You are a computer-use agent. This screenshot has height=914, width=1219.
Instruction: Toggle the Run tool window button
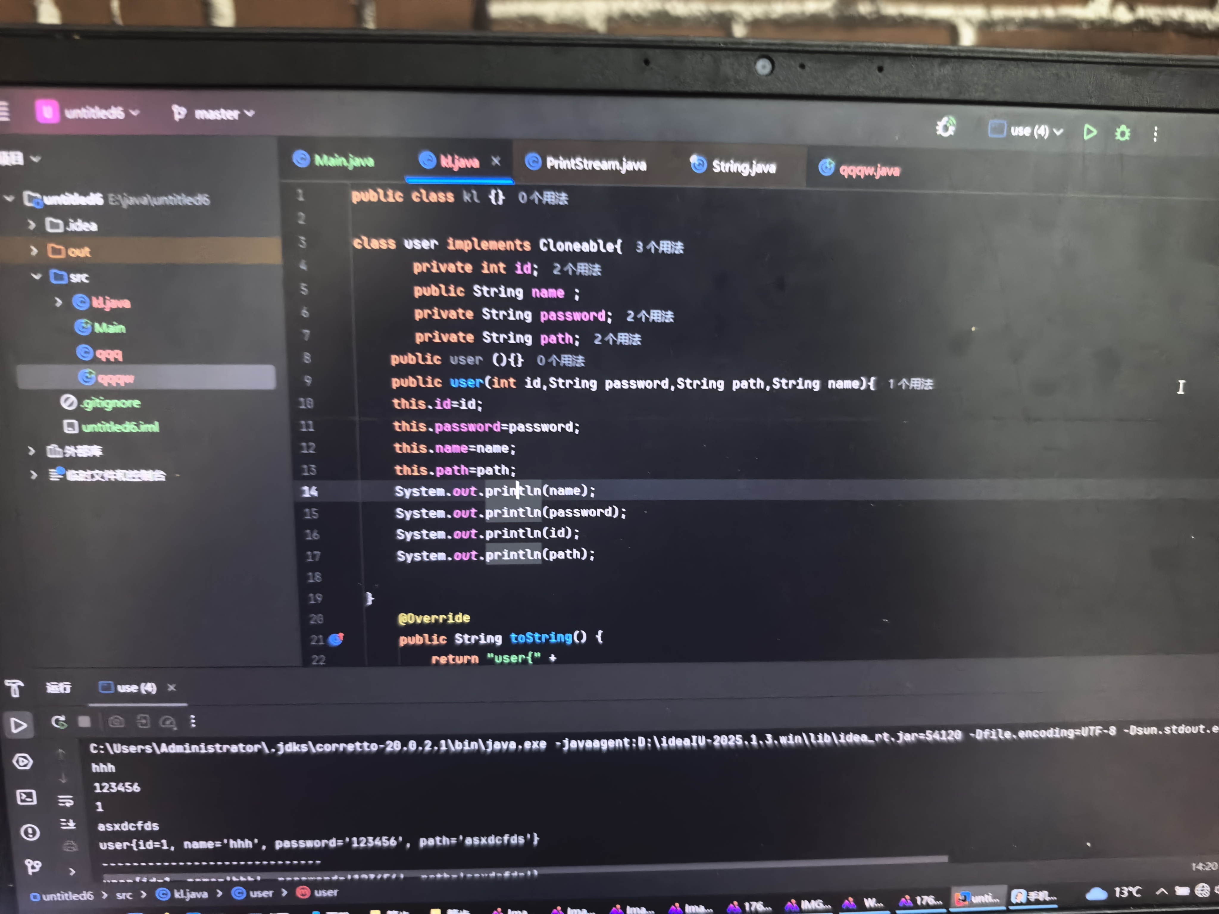click(18, 725)
